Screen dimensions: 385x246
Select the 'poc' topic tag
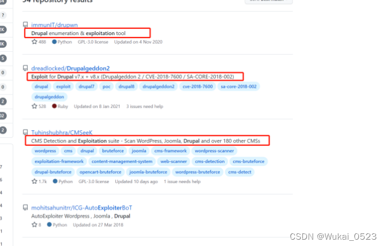(106, 86)
